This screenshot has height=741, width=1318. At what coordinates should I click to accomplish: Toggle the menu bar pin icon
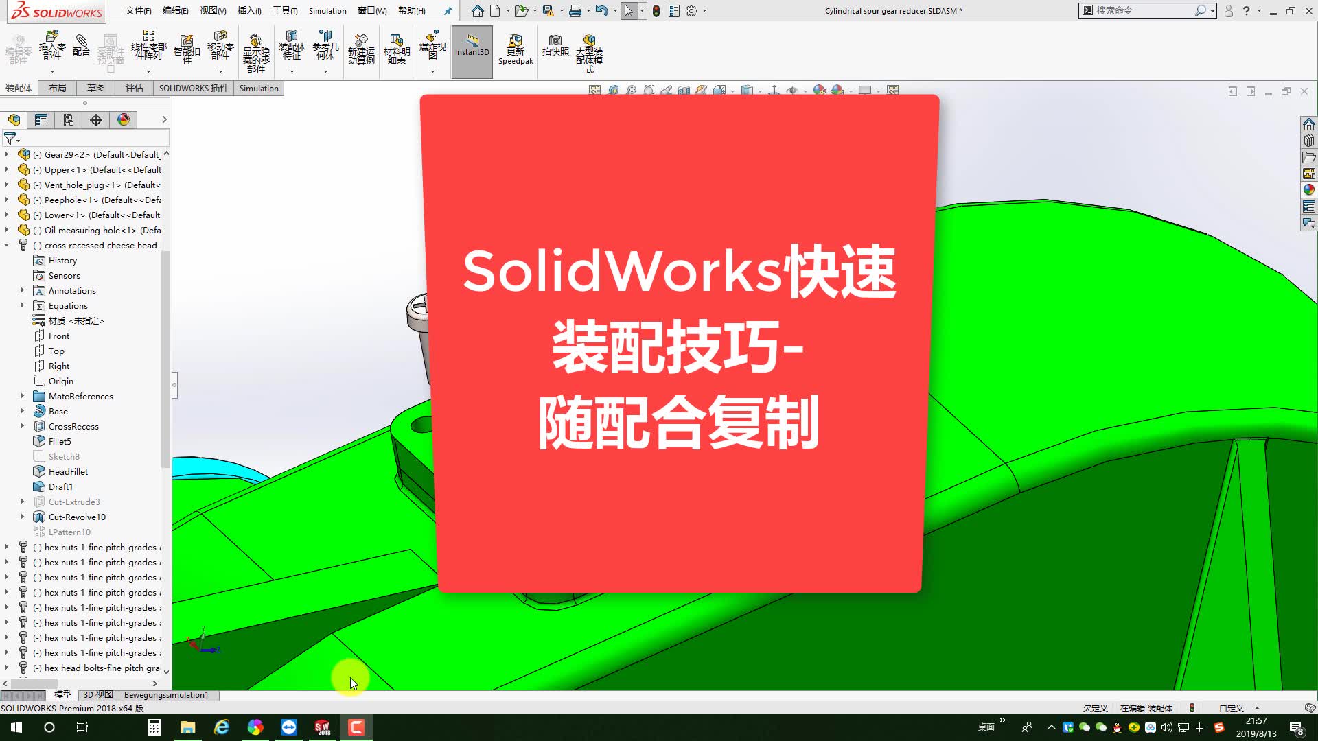(448, 11)
